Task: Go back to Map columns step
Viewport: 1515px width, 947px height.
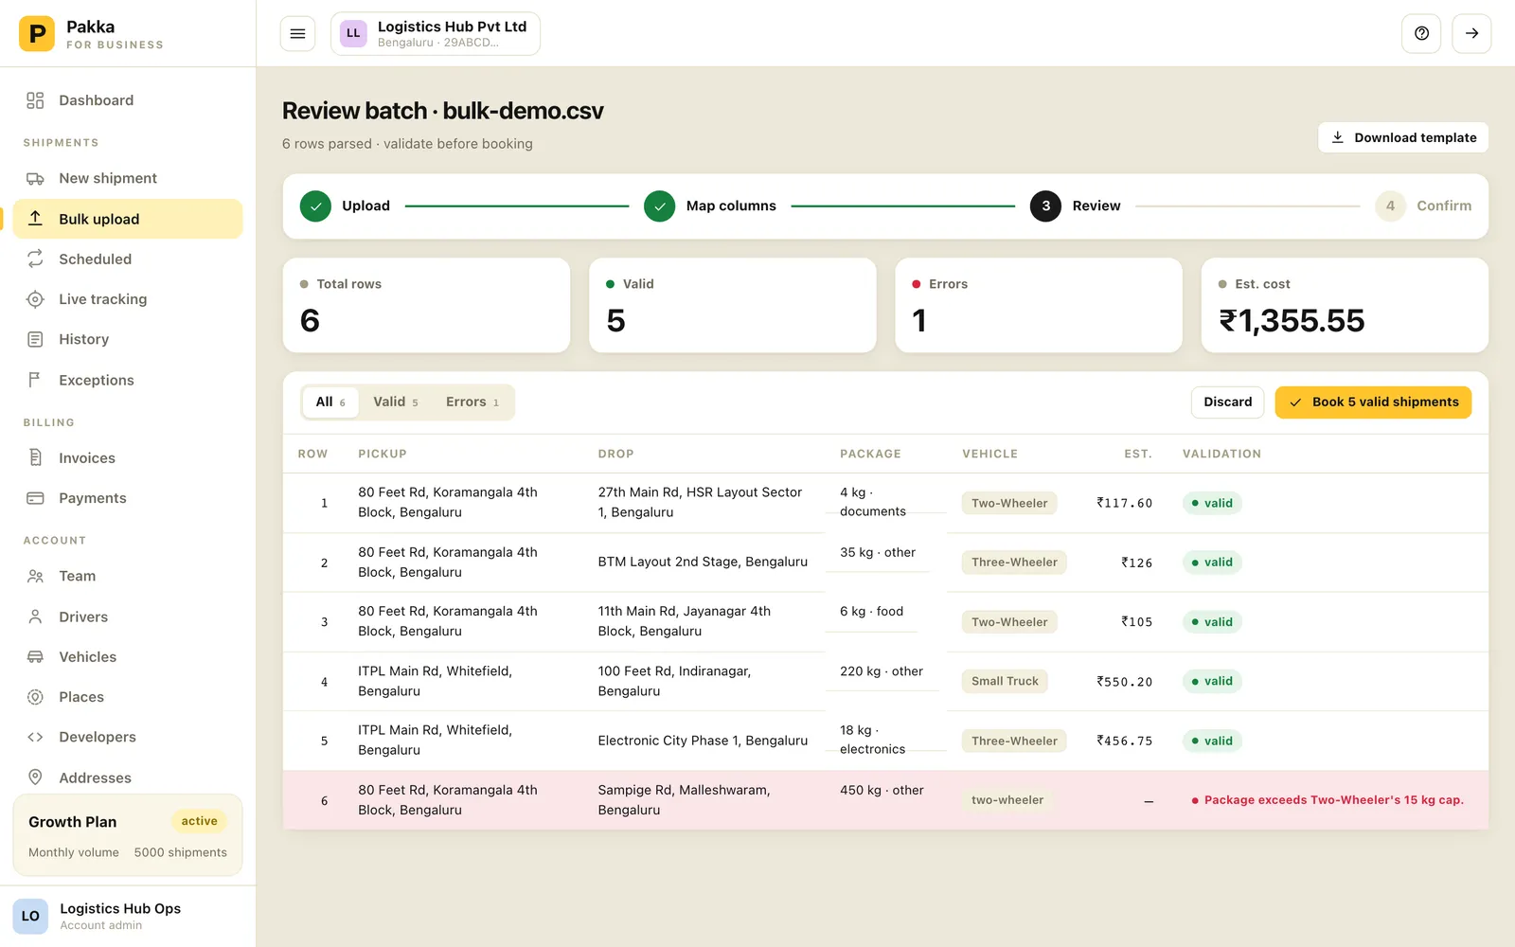Action: (710, 205)
